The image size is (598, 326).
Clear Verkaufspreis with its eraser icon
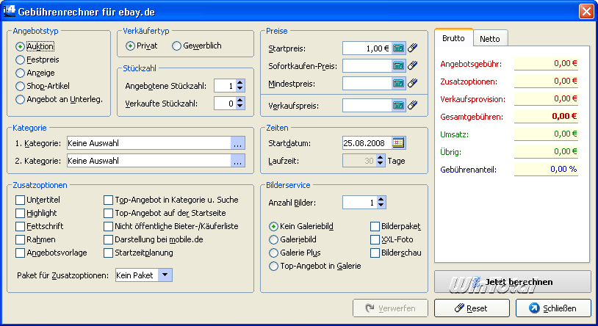(x=413, y=106)
